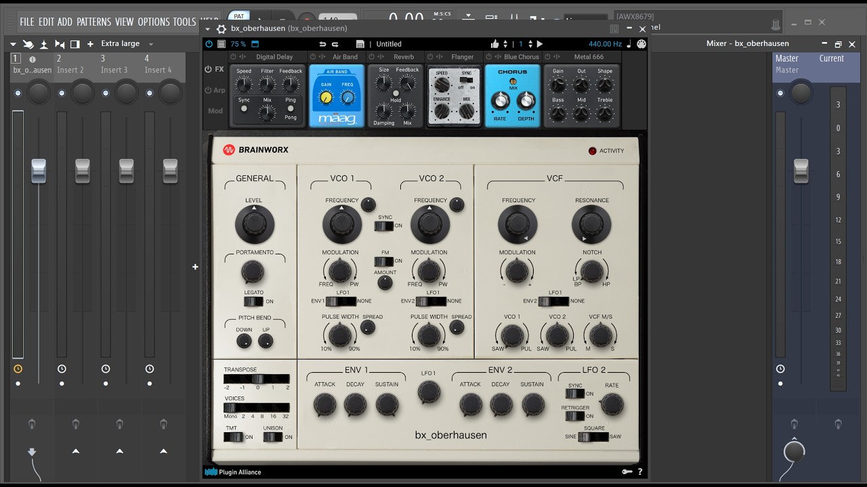
Task: Click the TRANSPOSE slider
Action: click(257, 379)
